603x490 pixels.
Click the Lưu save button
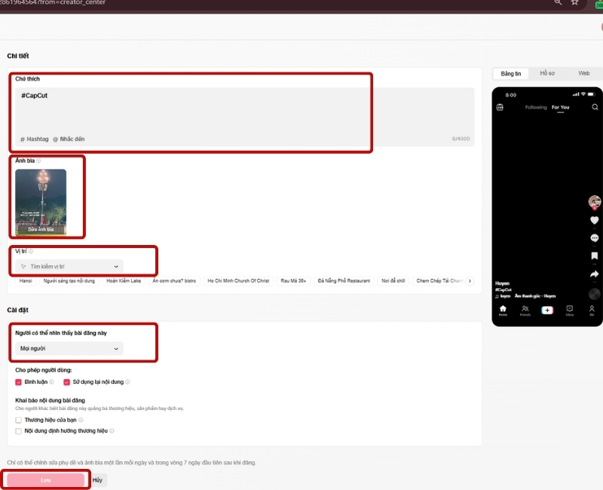click(x=45, y=480)
